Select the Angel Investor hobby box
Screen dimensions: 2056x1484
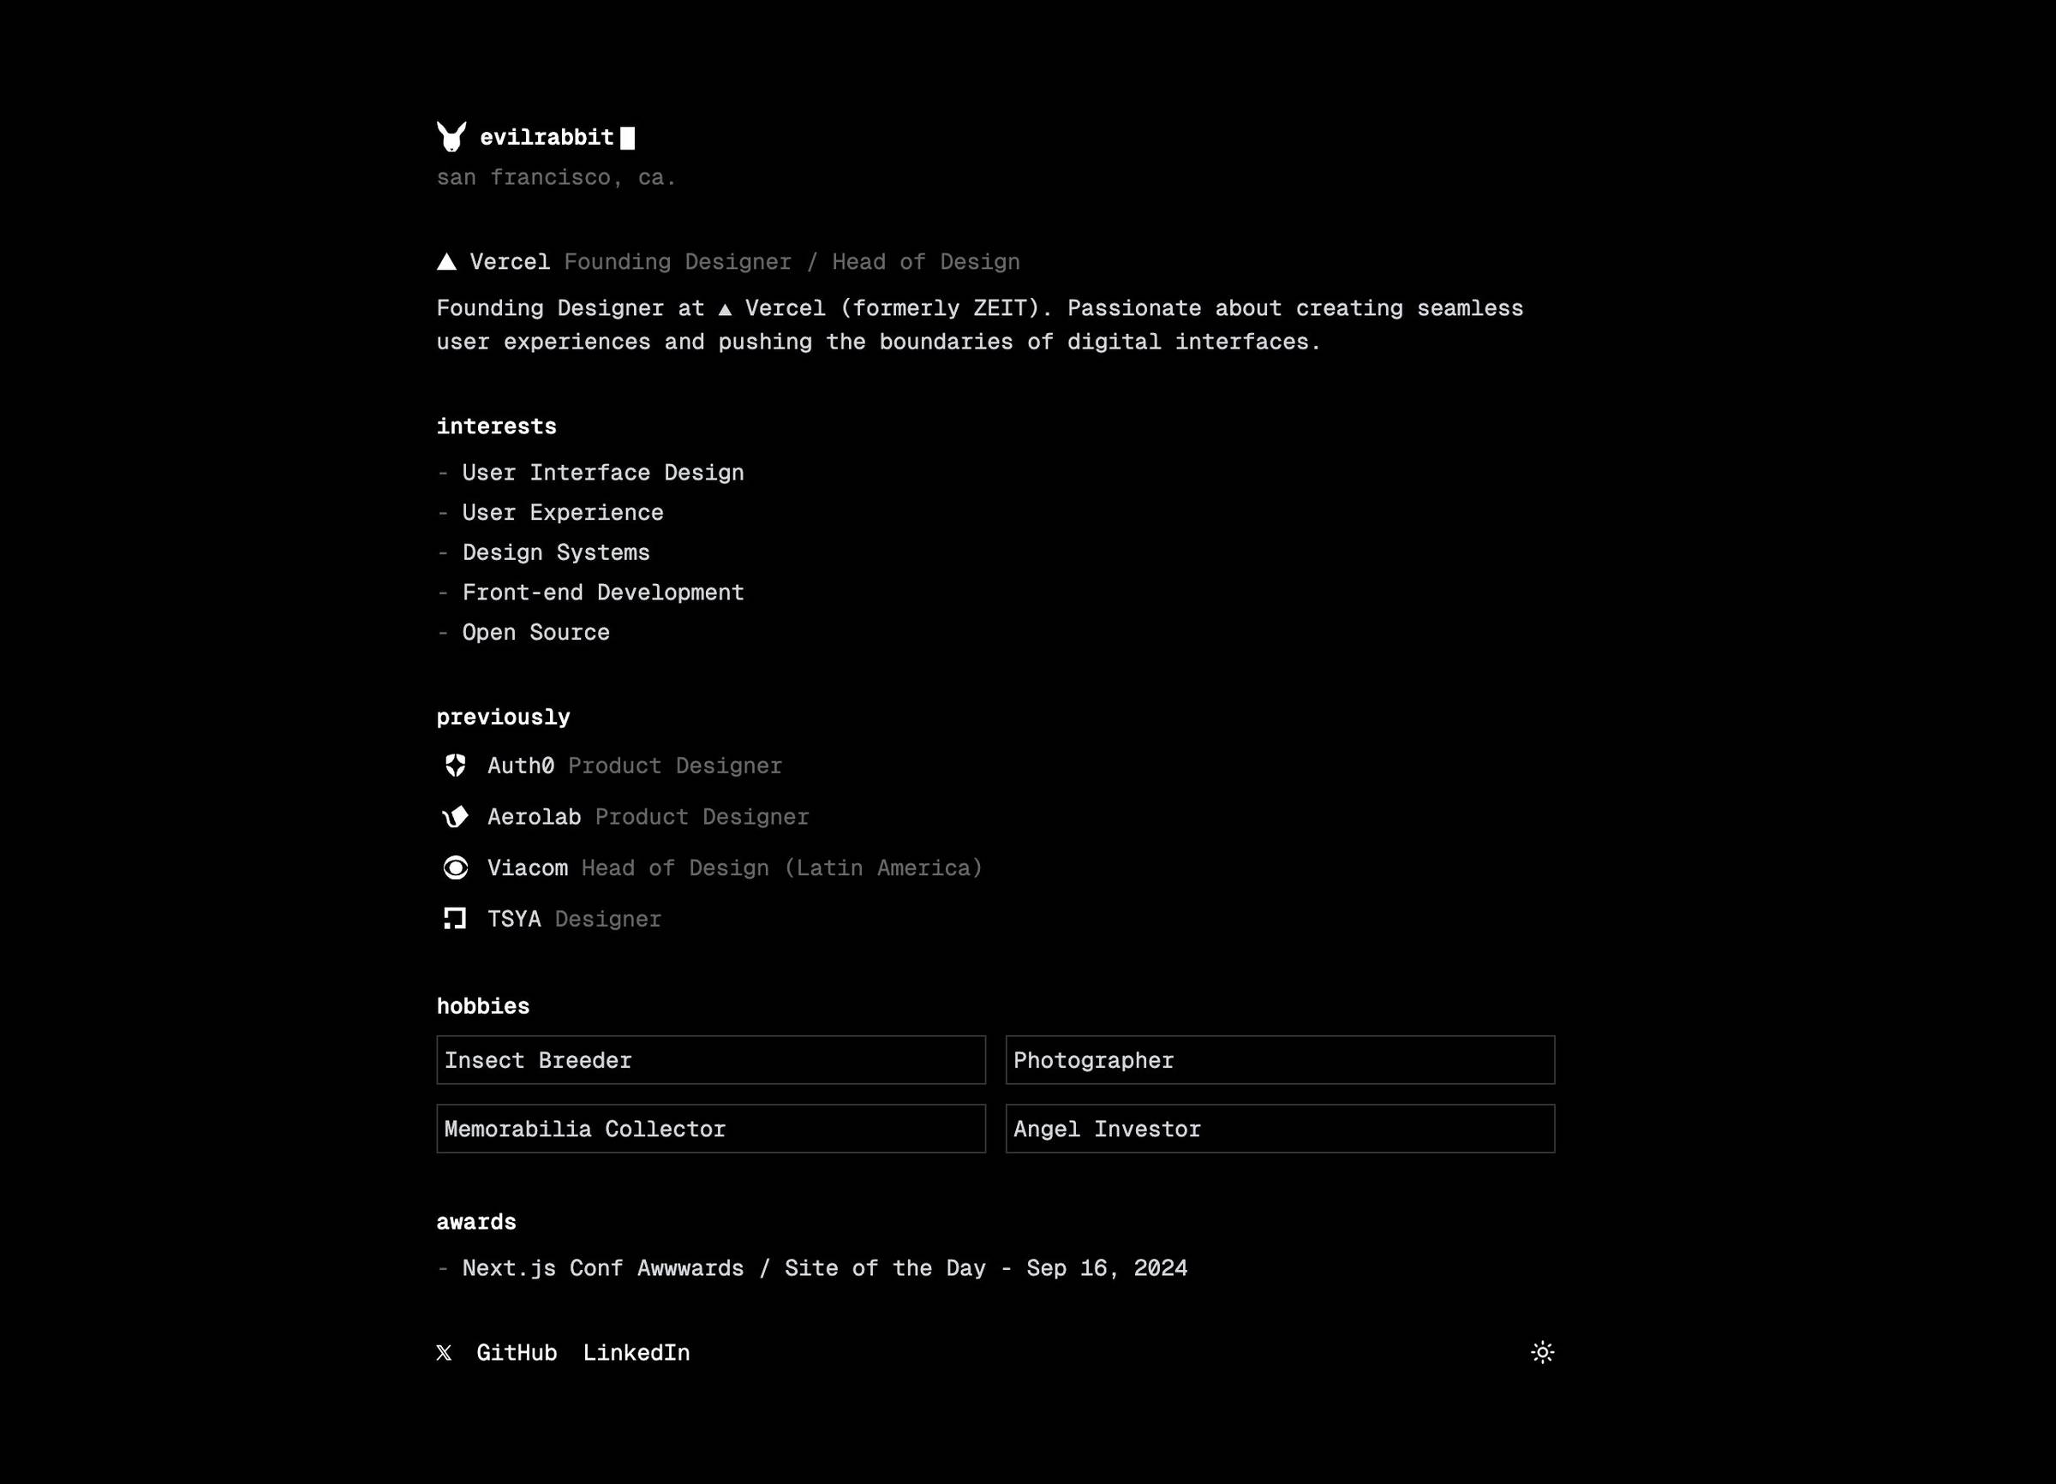point(1280,1129)
